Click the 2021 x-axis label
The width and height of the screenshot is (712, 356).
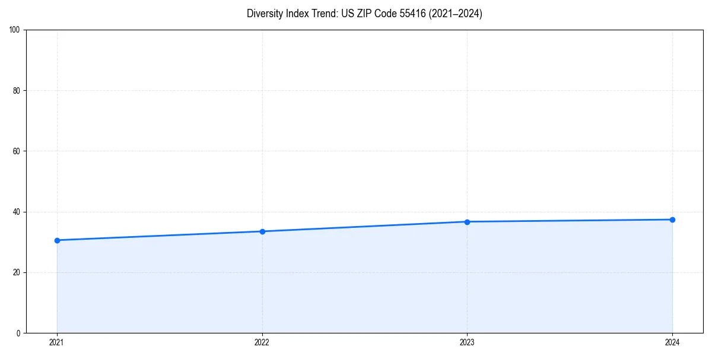56,342
